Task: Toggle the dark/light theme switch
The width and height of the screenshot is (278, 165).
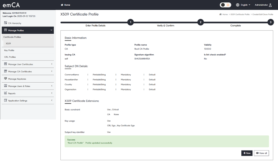Action: [x=225, y=5]
